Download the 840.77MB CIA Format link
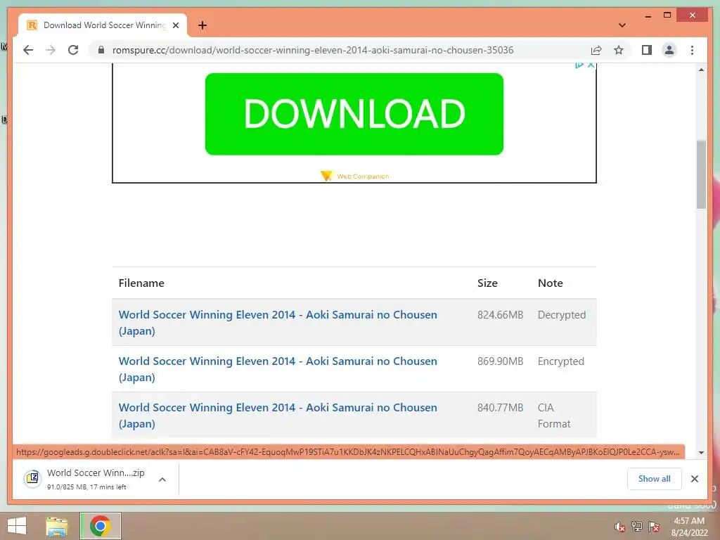Viewport: 720px width, 540px height. pyautogui.click(x=278, y=416)
